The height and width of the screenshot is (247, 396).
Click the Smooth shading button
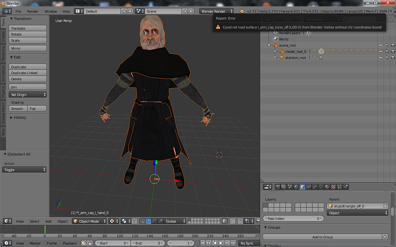18,109
